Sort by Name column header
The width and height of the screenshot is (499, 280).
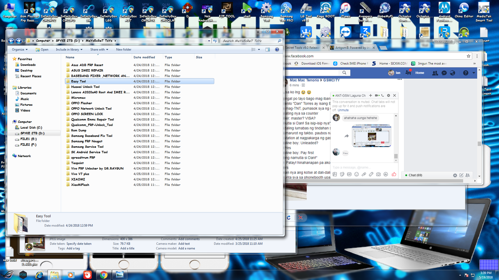[98, 57]
